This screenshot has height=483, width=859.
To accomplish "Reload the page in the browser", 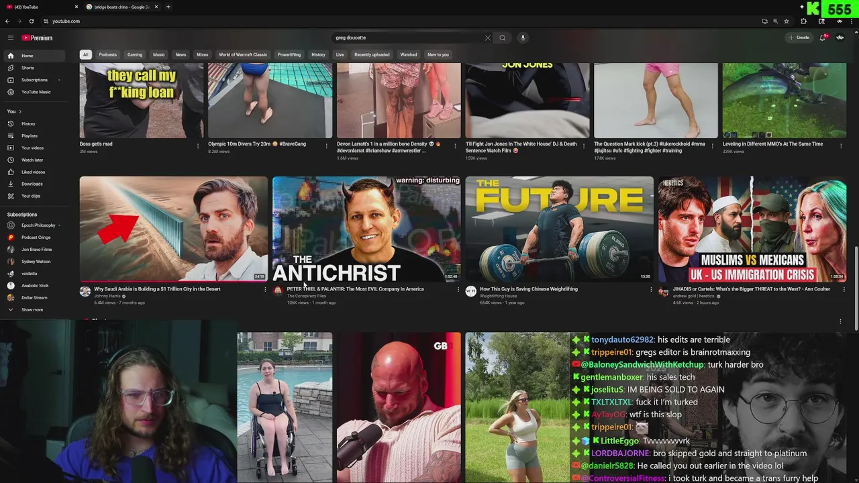I will [x=31, y=21].
